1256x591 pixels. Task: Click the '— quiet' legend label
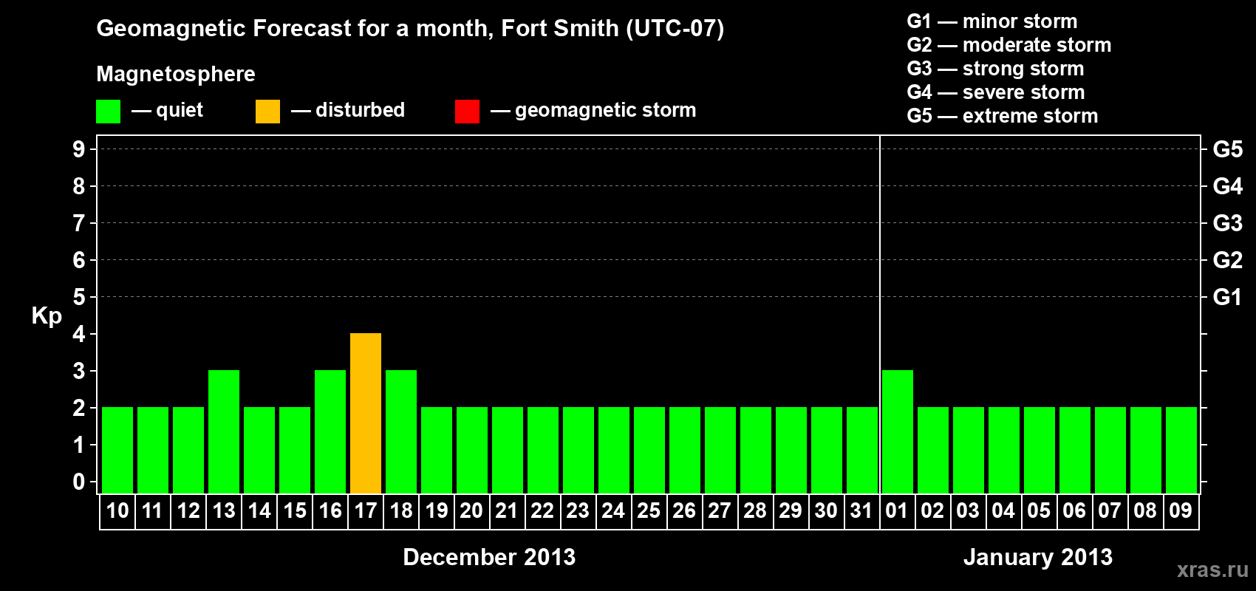[x=167, y=110]
